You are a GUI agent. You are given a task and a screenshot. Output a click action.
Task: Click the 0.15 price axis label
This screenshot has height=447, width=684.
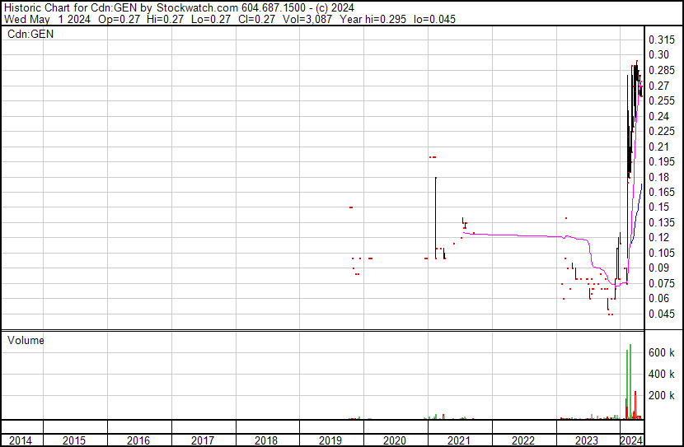click(658, 207)
